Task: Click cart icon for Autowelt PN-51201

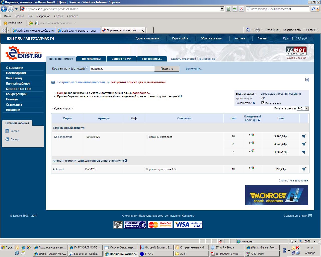Action: click(x=304, y=169)
